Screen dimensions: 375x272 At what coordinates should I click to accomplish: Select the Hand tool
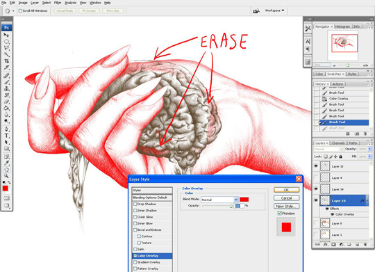[x=6, y=170]
